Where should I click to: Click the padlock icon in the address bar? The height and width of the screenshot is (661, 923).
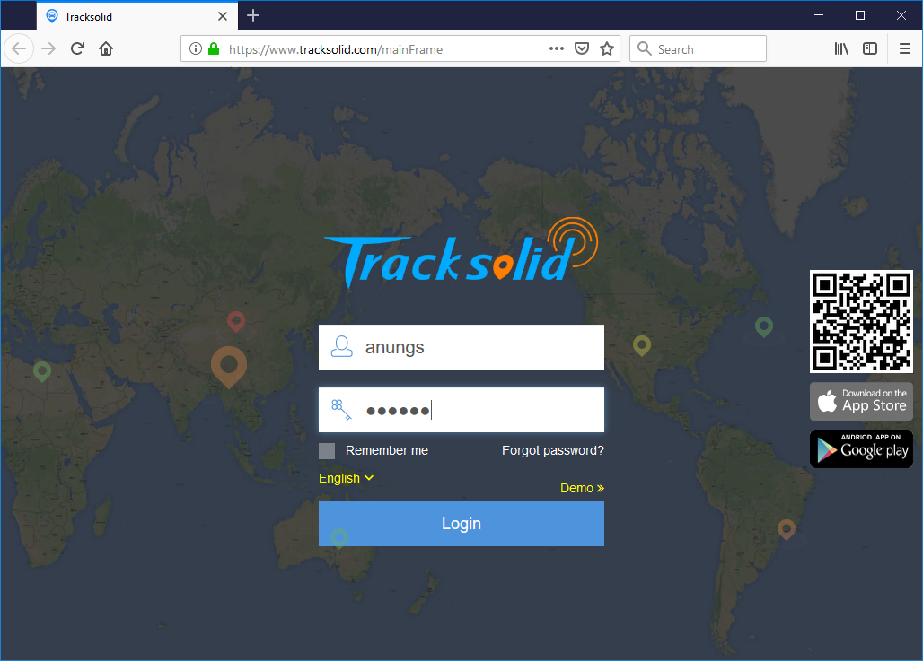click(x=215, y=48)
